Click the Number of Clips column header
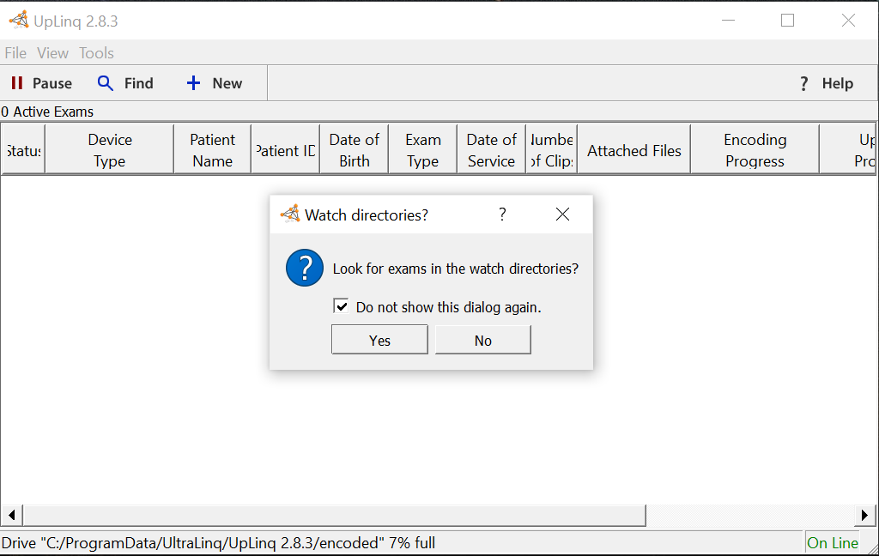Image resolution: width=879 pixels, height=556 pixels. [x=552, y=150]
